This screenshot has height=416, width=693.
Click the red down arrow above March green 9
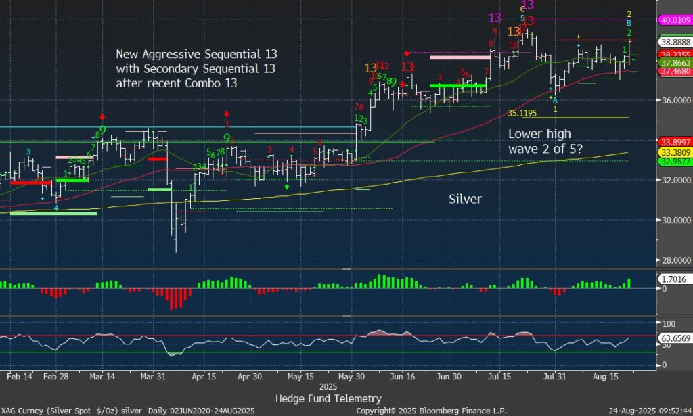tap(102, 117)
